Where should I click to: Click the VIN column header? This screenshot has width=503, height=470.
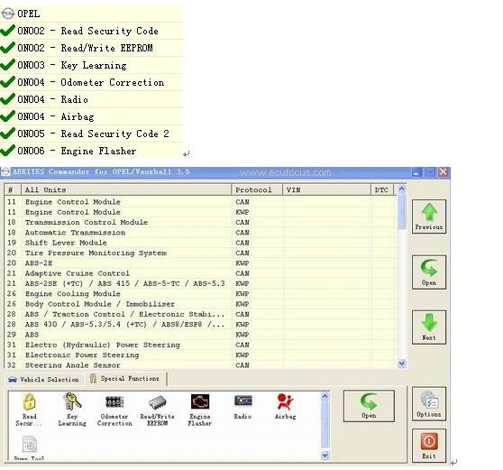tap(326, 189)
